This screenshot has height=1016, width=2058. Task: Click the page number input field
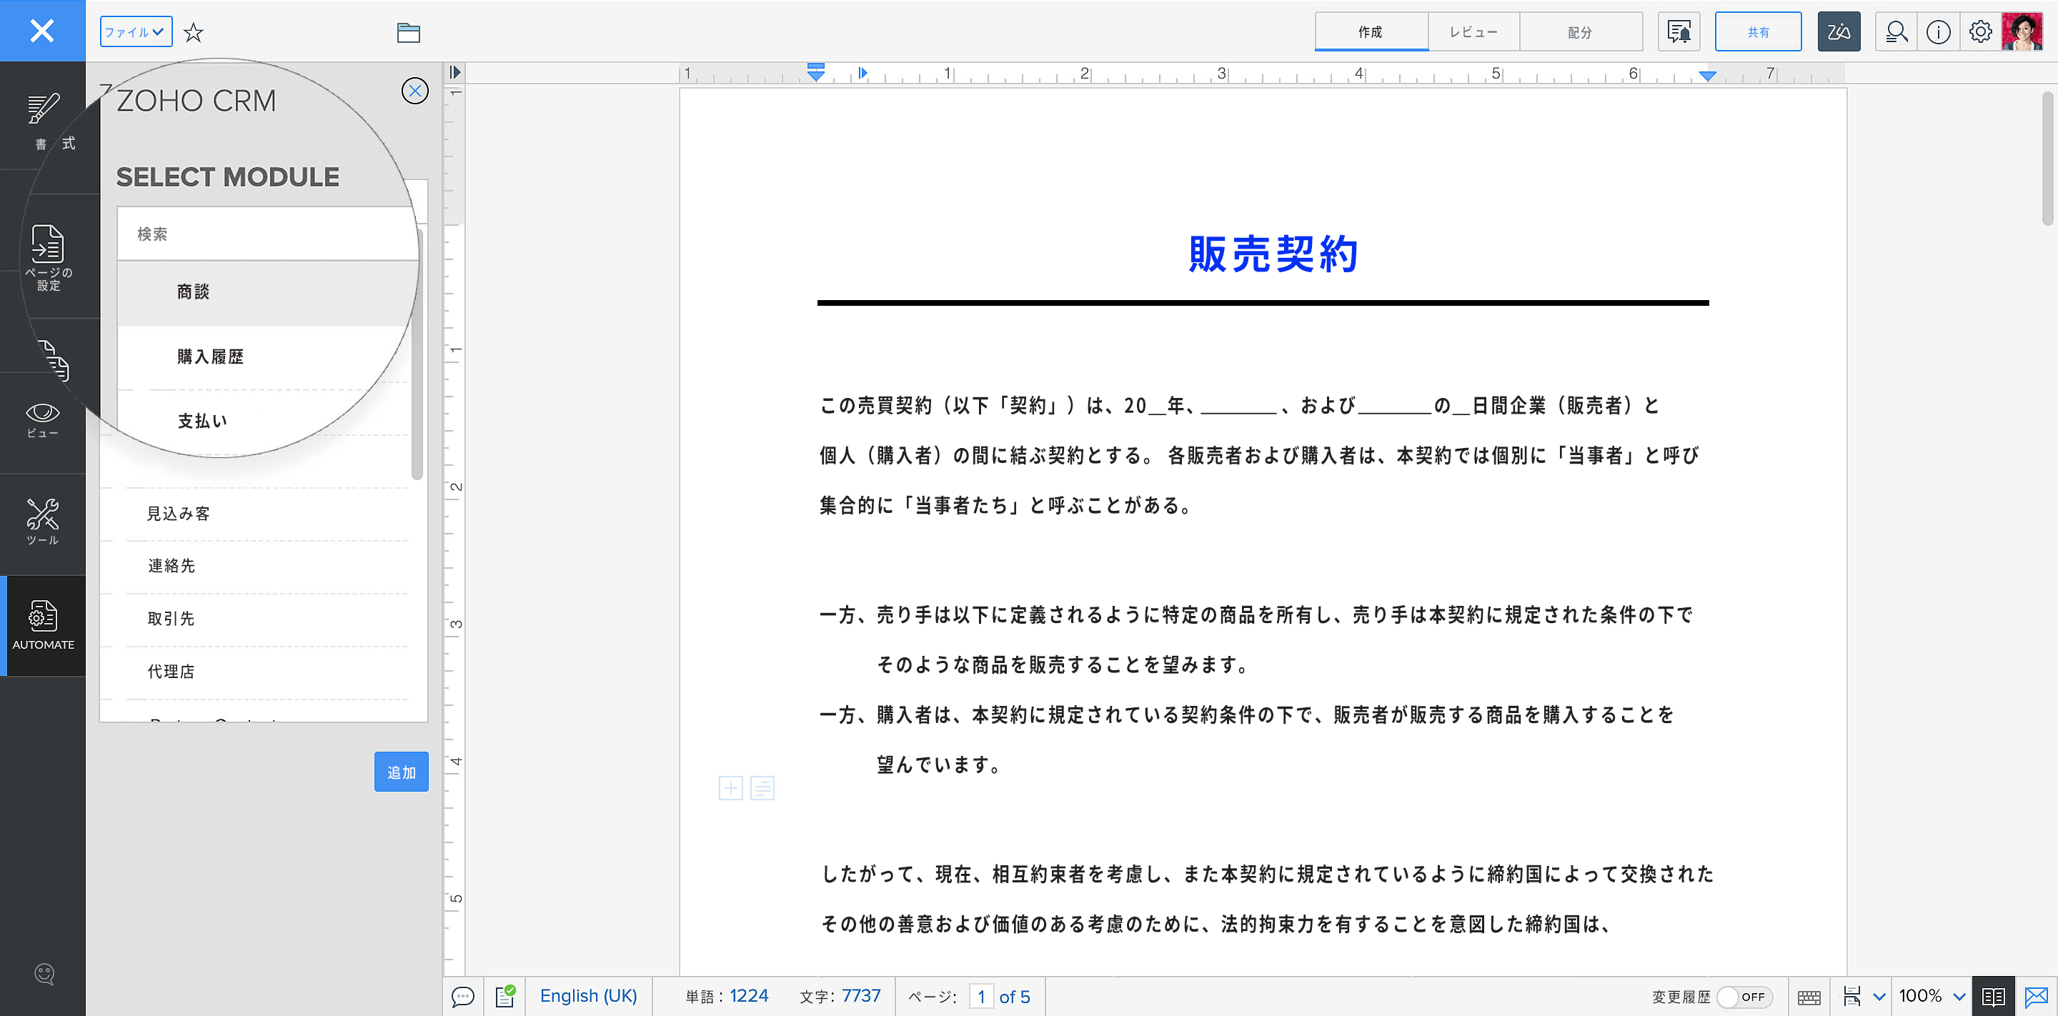pyautogui.click(x=981, y=996)
